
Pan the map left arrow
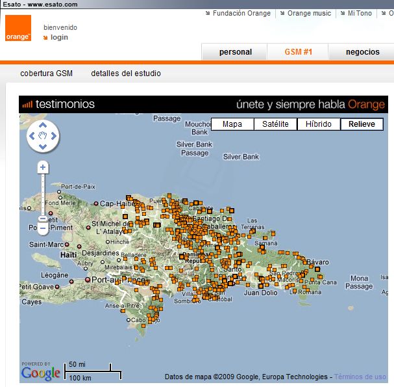pyautogui.click(x=32, y=136)
